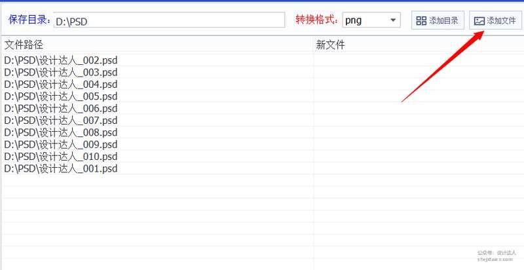524x270 pixels.
Task: Click the 添加文件 image icon
Action: [x=479, y=21]
